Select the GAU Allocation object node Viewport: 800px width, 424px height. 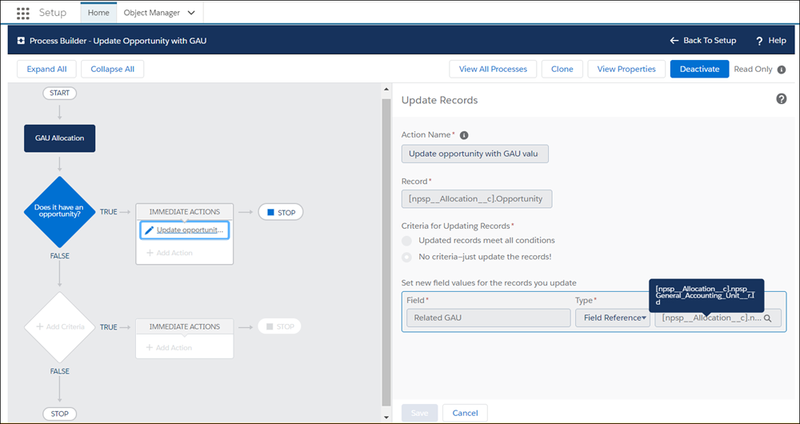[x=60, y=138]
